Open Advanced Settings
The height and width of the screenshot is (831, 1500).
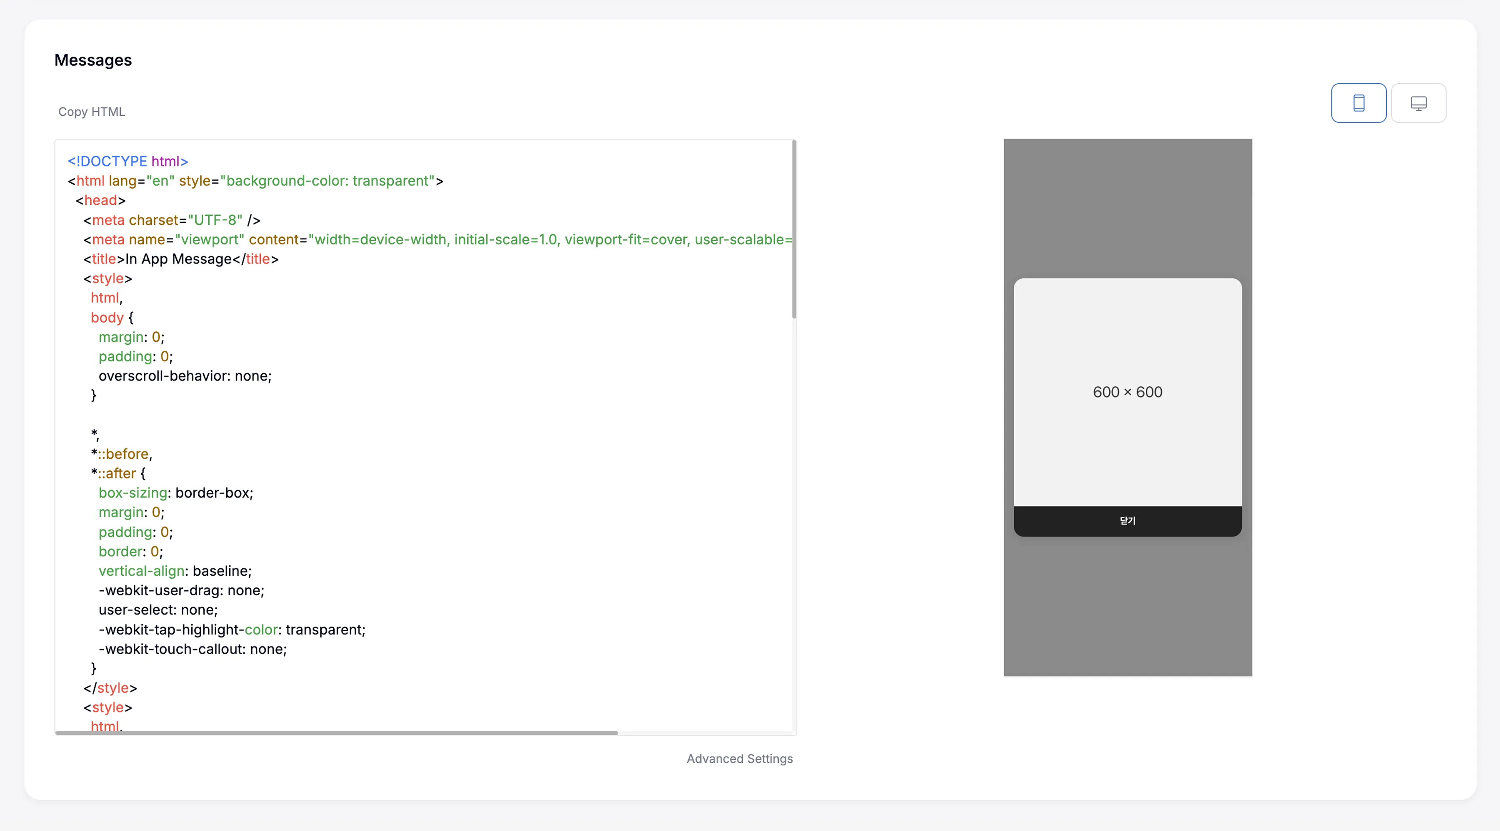(x=739, y=758)
